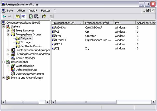Open the Ansicht menu
The height and width of the screenshot is (111, 157).
pos(33,11)
